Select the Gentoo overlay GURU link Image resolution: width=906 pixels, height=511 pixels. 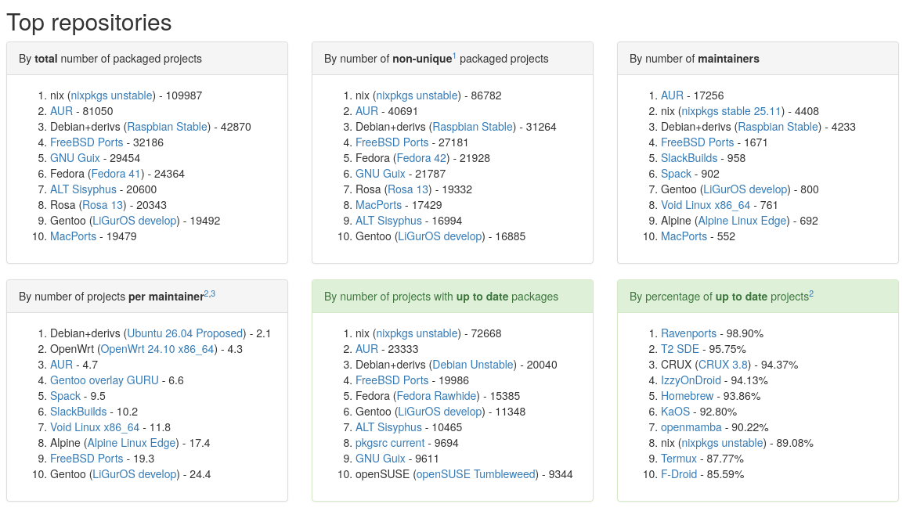[104, 380]
